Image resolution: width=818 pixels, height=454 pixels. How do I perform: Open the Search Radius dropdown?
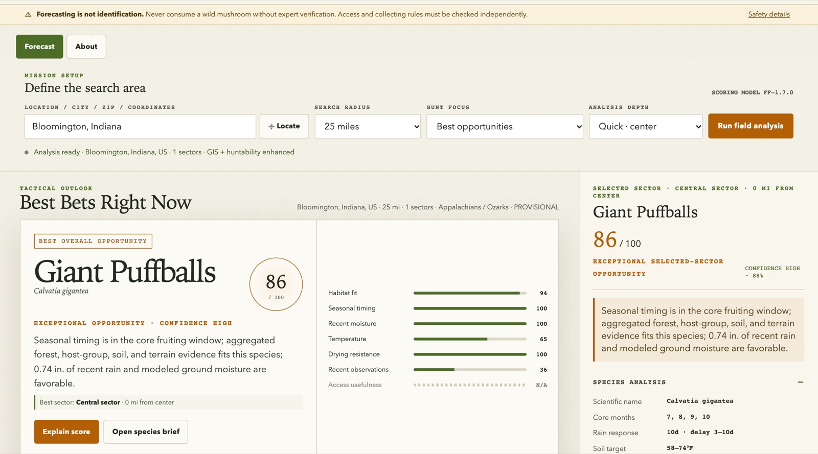point(368,127)
